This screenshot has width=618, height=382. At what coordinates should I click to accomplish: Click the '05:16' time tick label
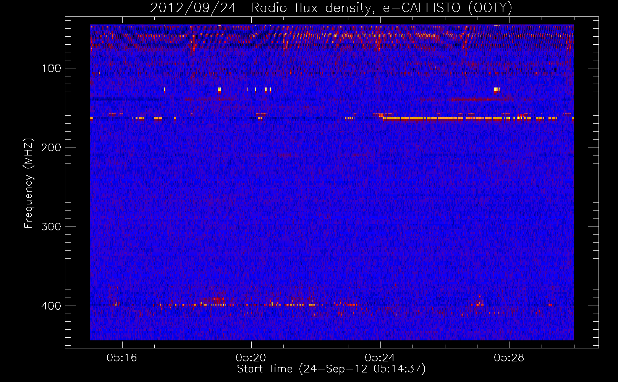click(122, 358)
